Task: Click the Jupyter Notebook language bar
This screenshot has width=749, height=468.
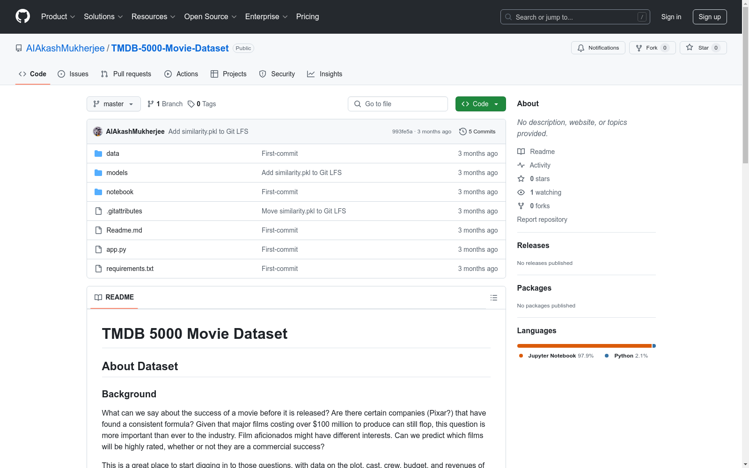Action: [584, 346]
